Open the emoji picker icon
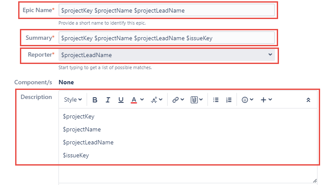Screen dimensions: 324x185 (245, 100)
